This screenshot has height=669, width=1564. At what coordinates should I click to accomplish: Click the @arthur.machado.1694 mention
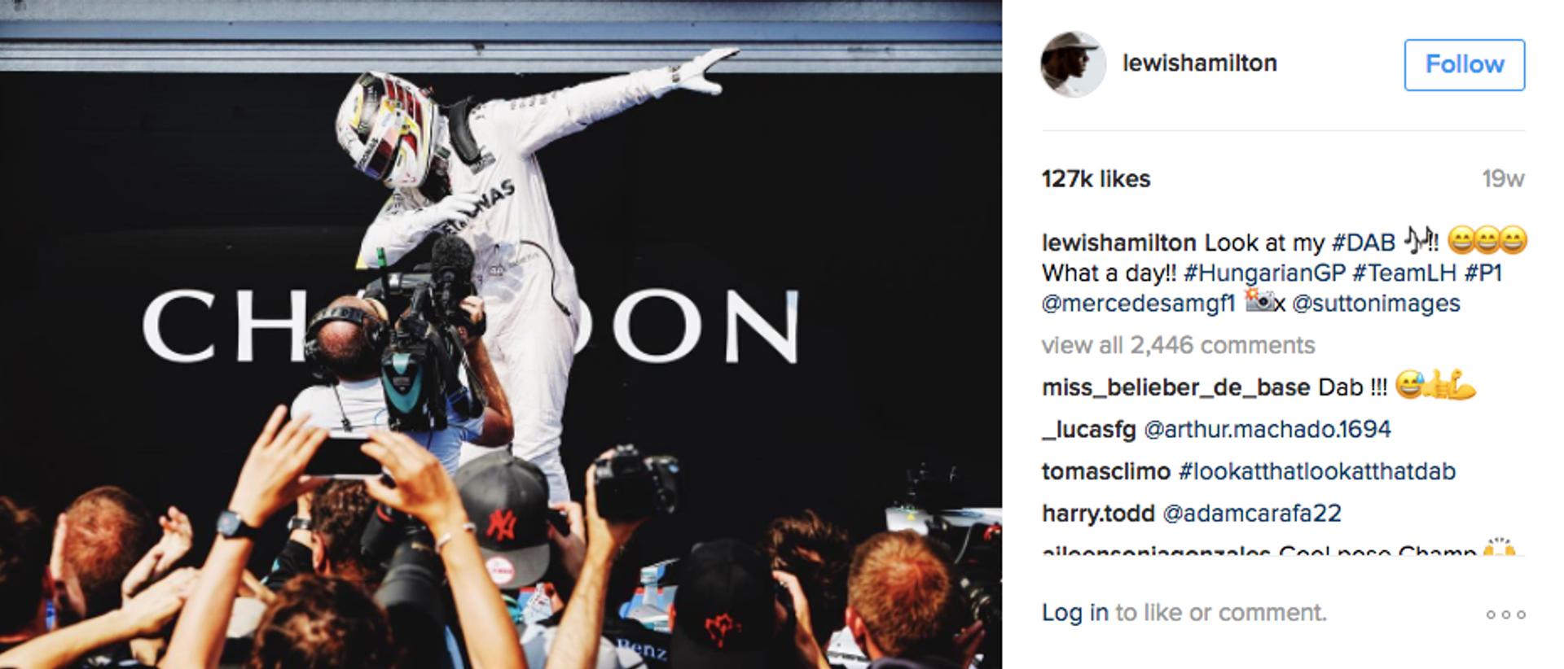pos(1267,429)
